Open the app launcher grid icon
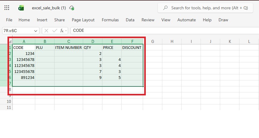The image size is (259, 138). coord(7,8)
